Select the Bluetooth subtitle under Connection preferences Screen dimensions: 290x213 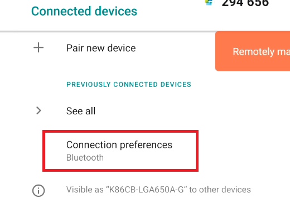(85, 158)
